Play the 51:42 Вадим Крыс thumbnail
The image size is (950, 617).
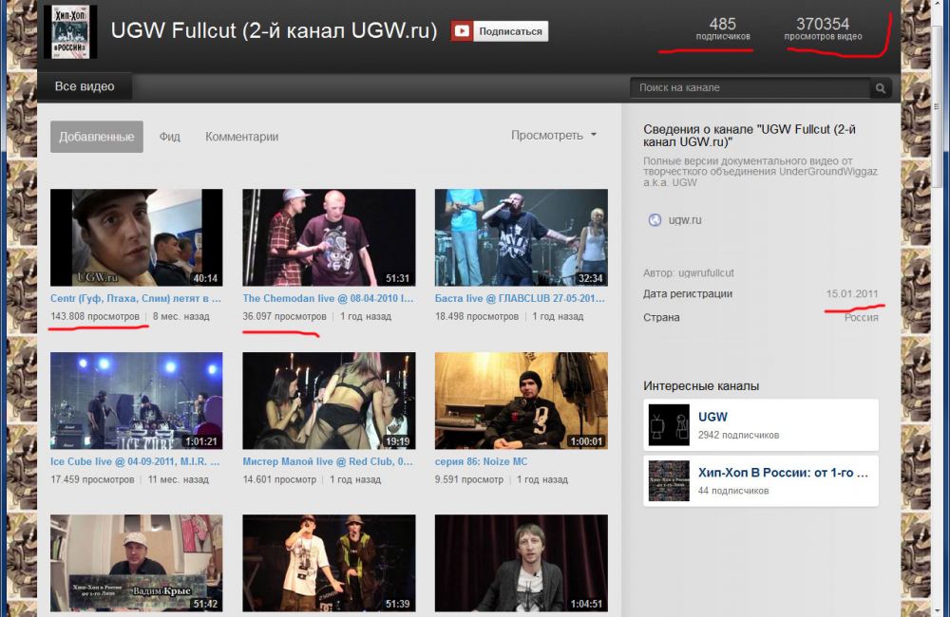tap(136, 563)
